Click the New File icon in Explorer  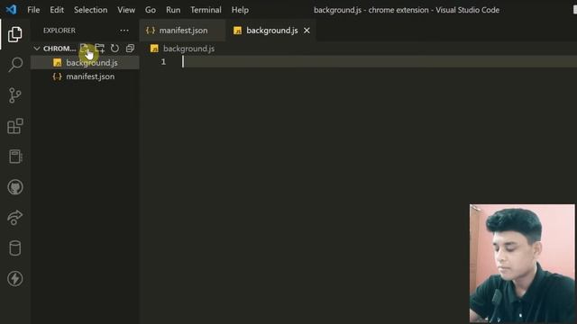tap(84, 48)
